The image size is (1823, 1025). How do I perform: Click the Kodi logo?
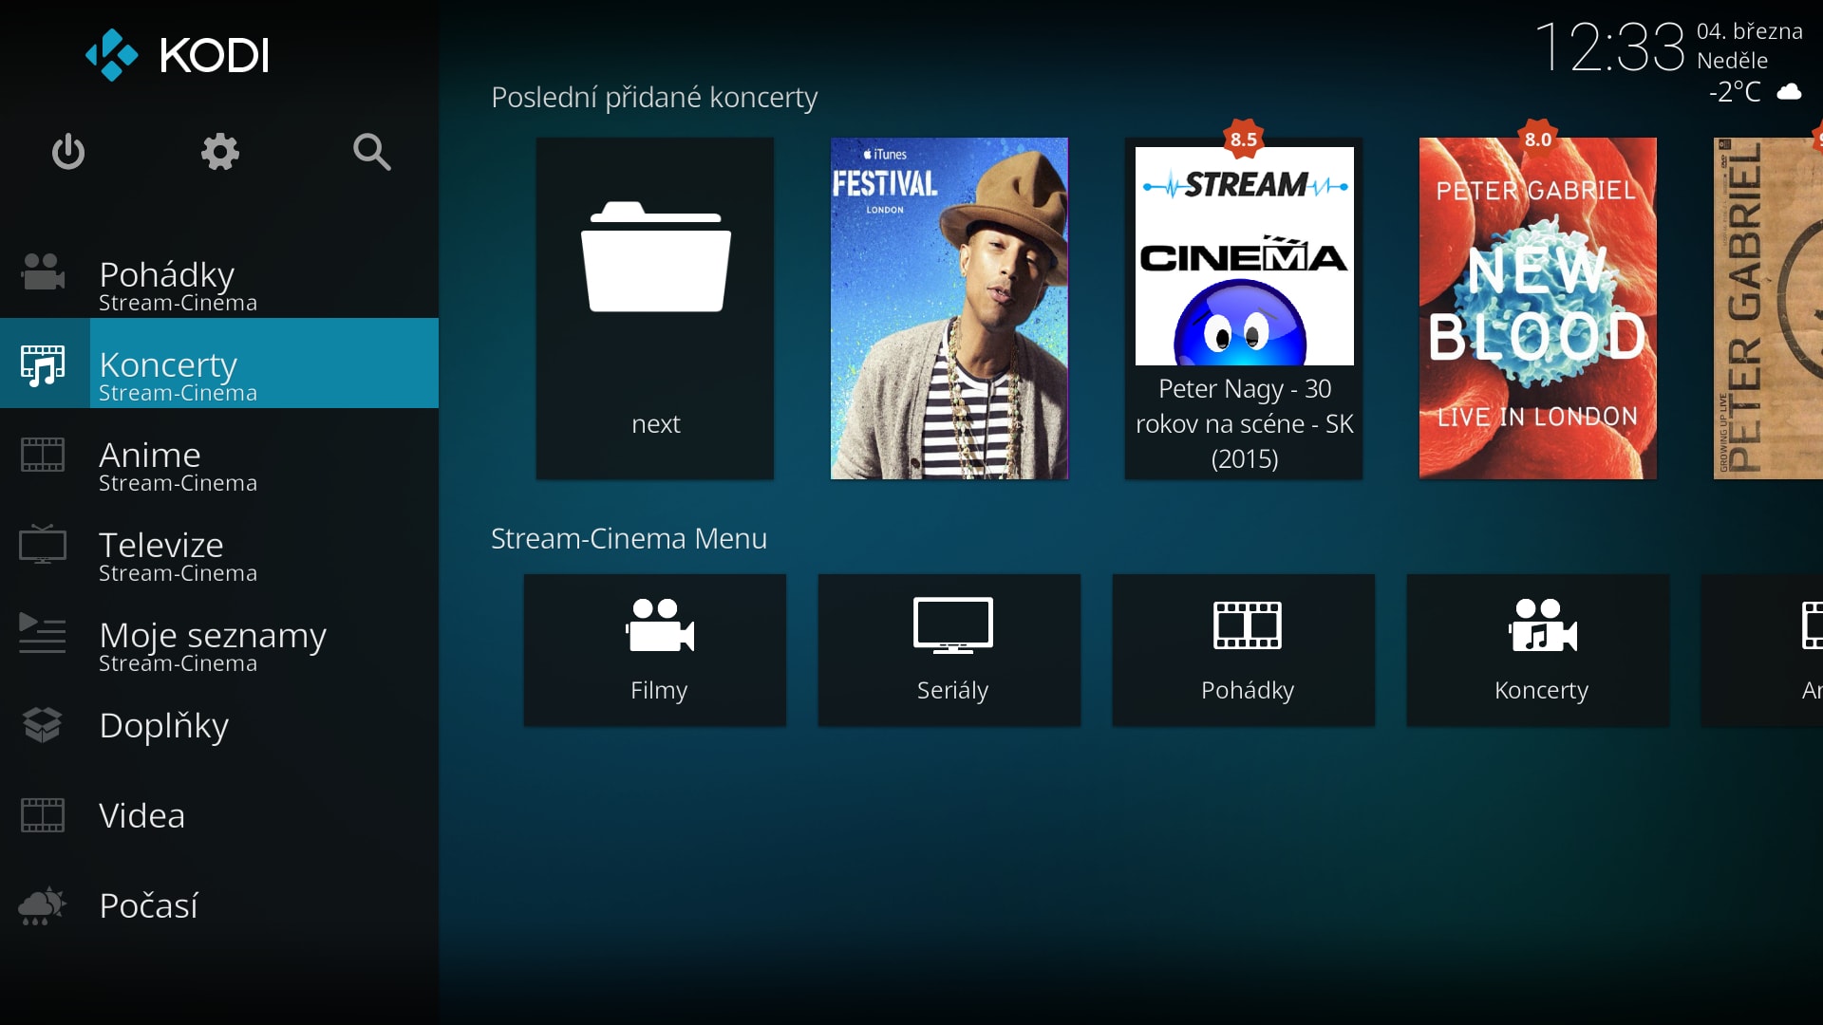pyautogui.click(x=178, y=55)
